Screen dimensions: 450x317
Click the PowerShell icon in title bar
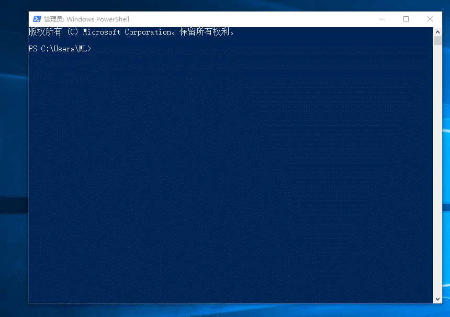[37, 19]
